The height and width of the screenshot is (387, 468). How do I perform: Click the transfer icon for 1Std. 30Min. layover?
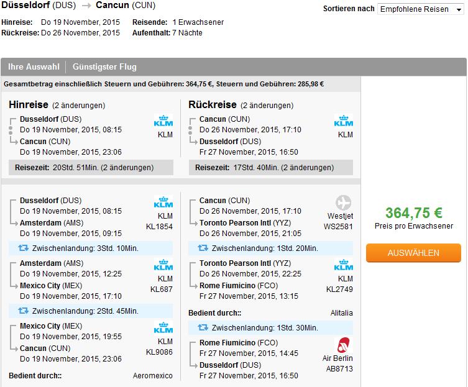pyautogui.click(x=203, y=327)
